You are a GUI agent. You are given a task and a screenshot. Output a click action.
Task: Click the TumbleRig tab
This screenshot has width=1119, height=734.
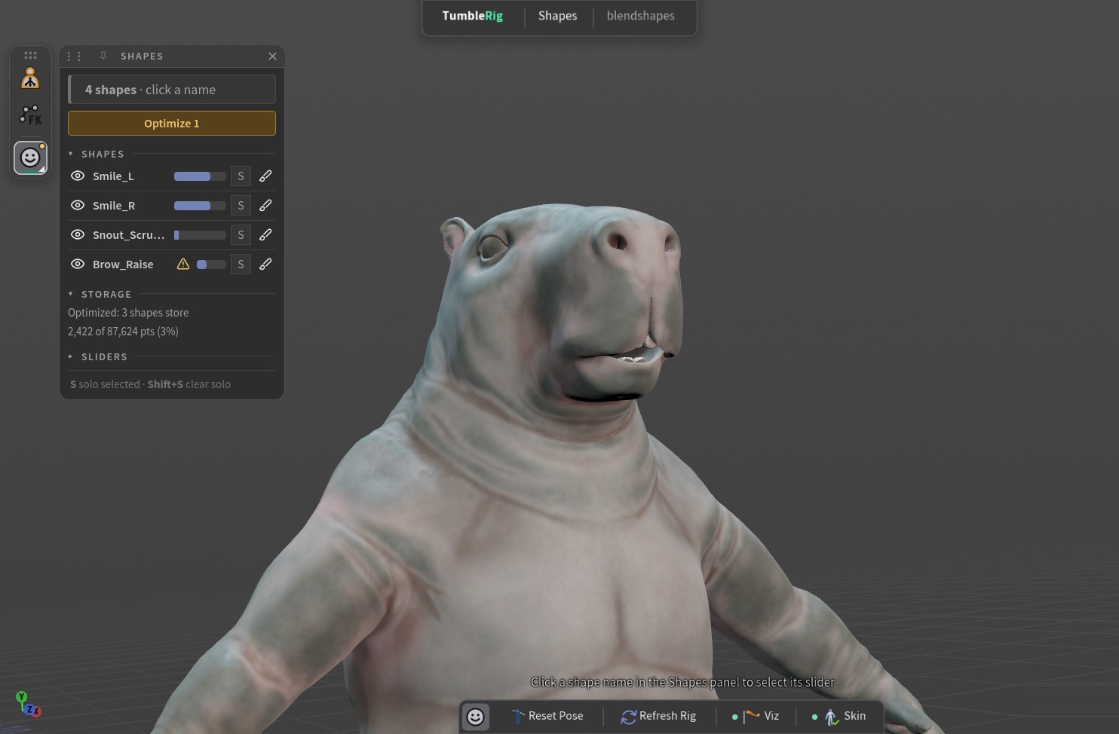coord(473,16)
